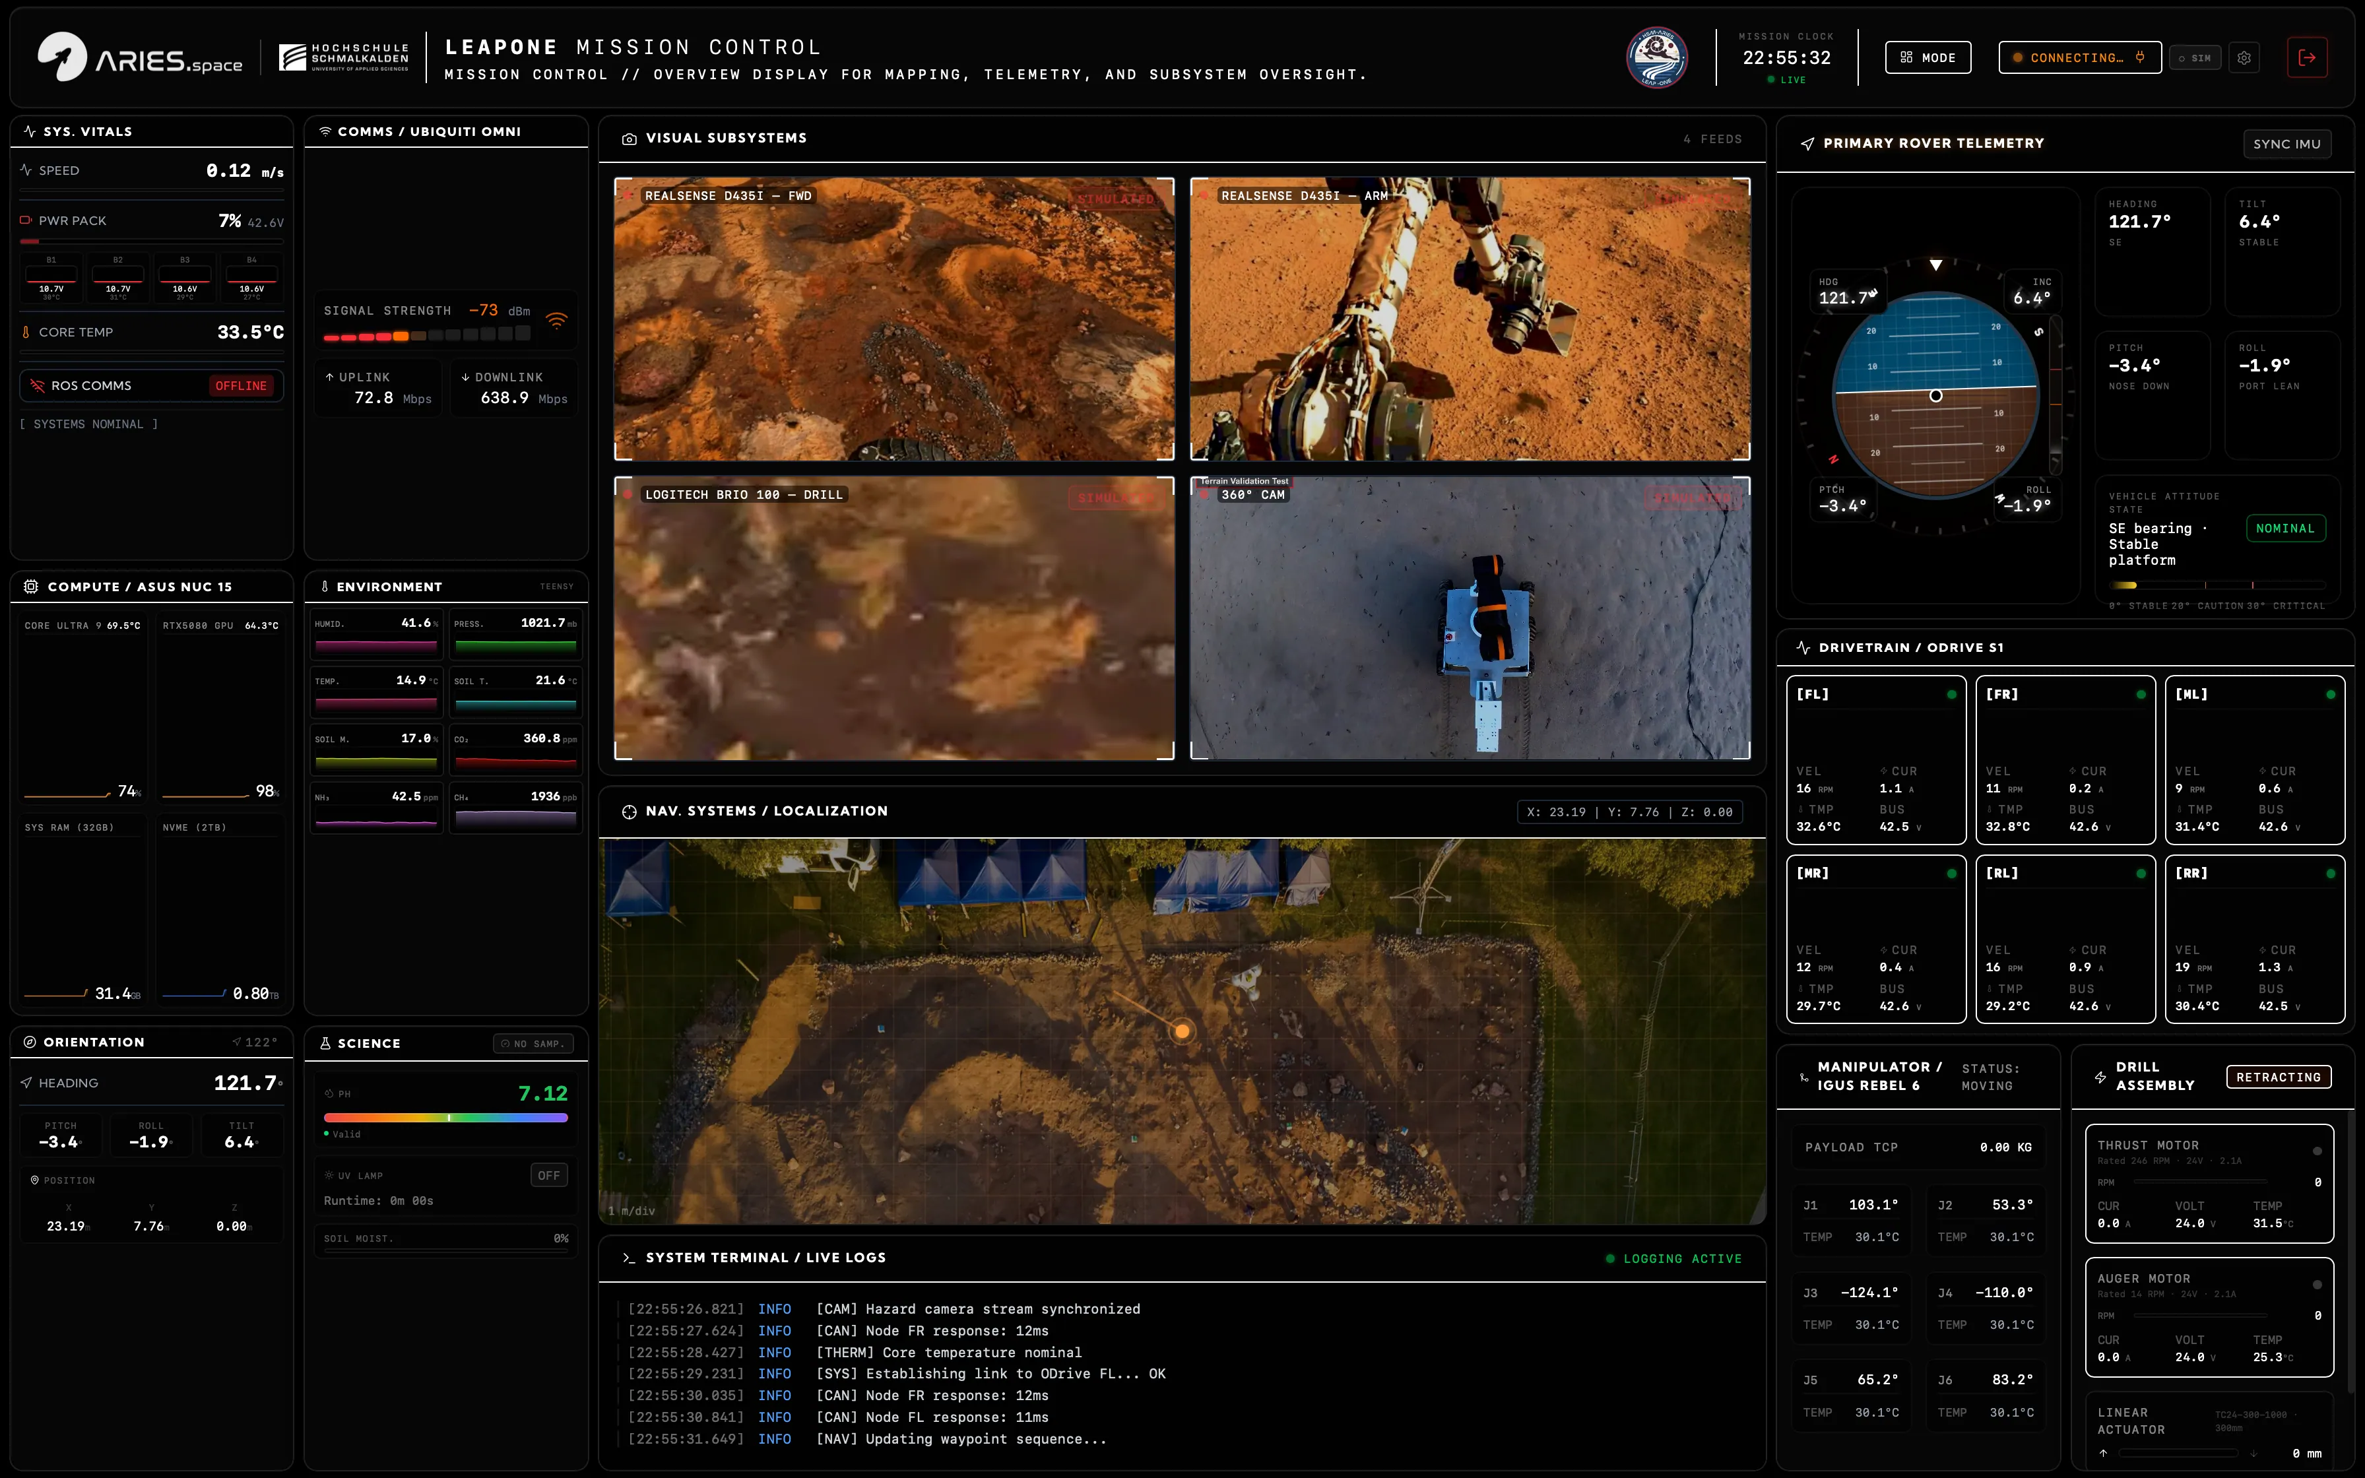Click the SYNC IMU button
The image size is (2365, 1478).
coord(2287,144)
